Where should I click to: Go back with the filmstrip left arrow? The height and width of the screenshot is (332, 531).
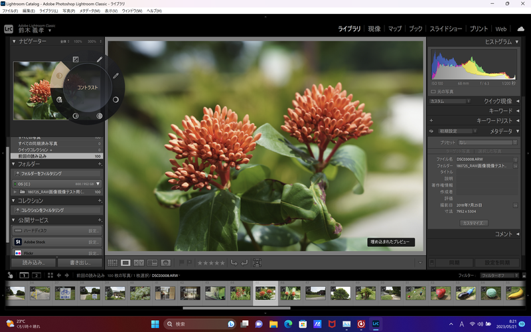point(59,276)
